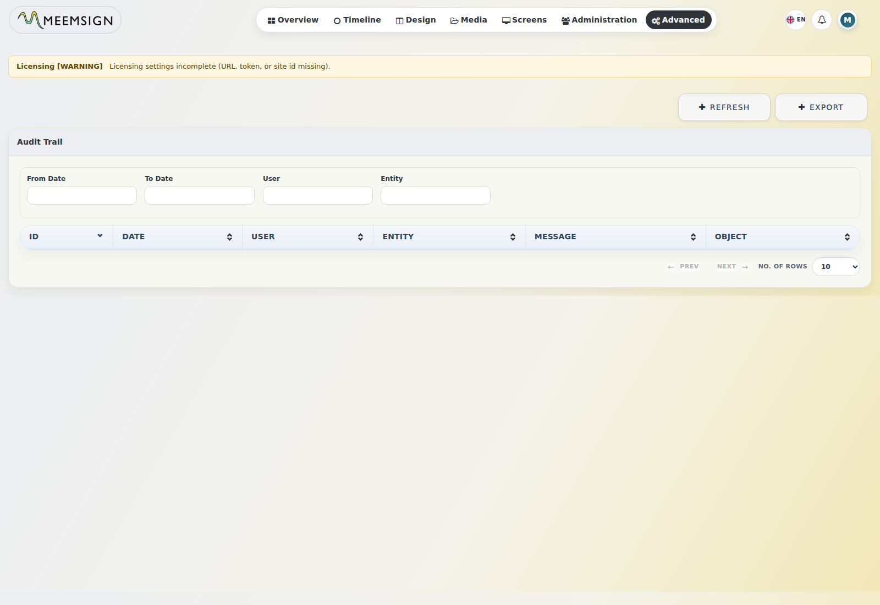
Task: Click the User filter field
Action: [318, 195]
